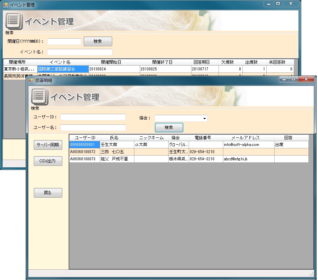
Task: Select row with ID A00360100072
Action: click(x=84, y=152)
